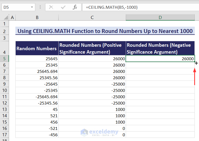Select column C header
Image resolution: width=199 pixels, height=141 pixels.
pyautogui.click(x=92, y=17)
